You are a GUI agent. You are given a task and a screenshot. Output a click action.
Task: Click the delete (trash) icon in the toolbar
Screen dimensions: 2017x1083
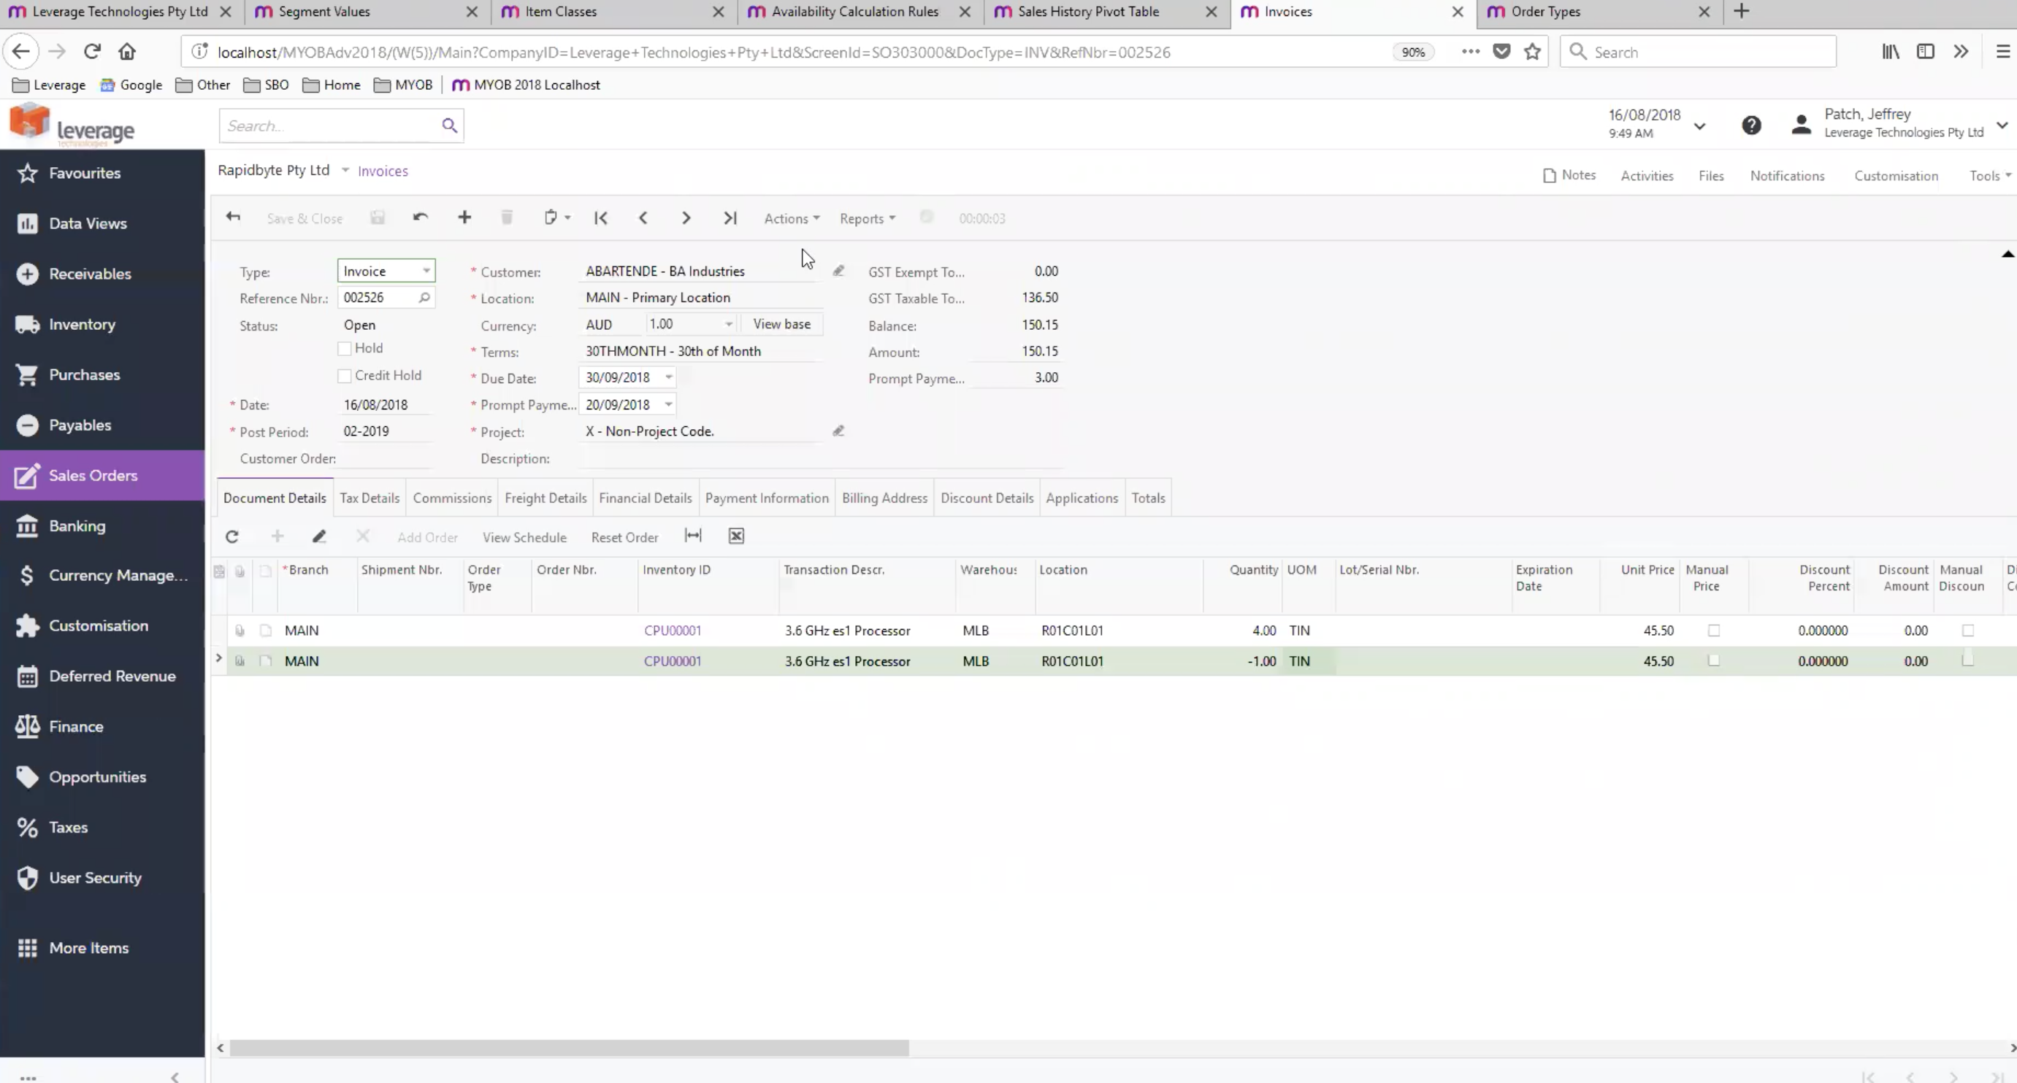(506, 217)
